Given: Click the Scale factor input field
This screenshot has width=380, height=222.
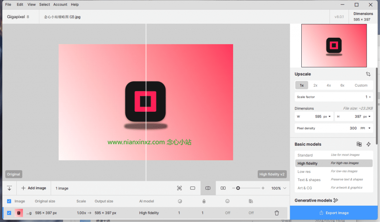Looking at the screenshot, I should click(334, 97).
